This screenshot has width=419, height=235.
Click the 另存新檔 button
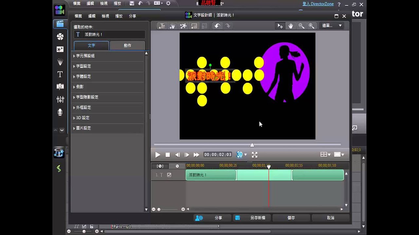(x=252, y=218)
